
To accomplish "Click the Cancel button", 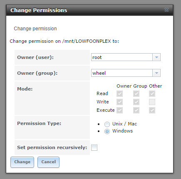I will click(x=48, y=162).
